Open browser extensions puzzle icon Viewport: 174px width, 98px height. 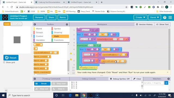pos(158,7)
